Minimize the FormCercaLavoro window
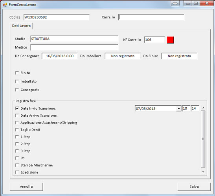Viewport: 215px width, 196px height. pyautogui.click(x=188, y=3)
